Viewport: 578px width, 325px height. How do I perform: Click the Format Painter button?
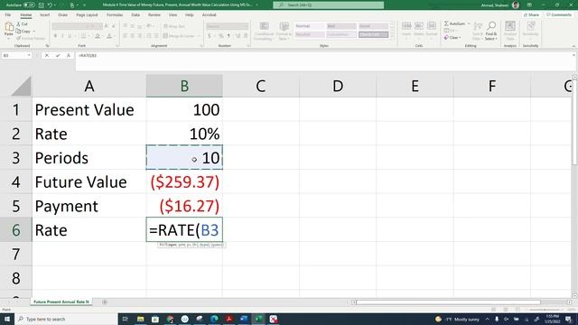[x=30, y=38]
